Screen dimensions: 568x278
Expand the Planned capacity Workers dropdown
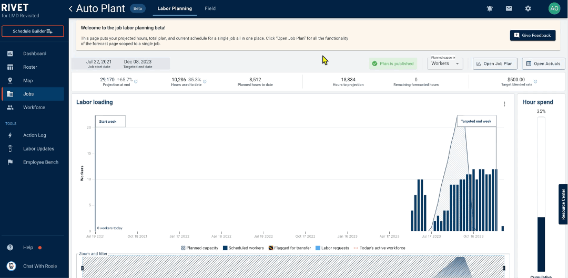click(x=445, y=63)
